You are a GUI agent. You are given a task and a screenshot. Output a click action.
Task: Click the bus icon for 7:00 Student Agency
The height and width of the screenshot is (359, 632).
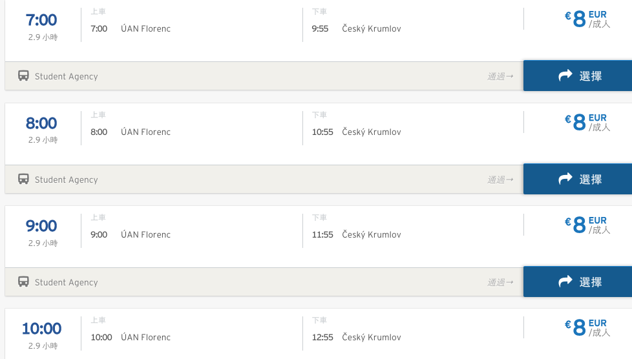click(23, 76)
